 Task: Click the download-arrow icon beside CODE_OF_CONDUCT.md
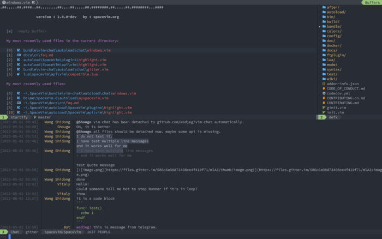[x=324, y=88]
